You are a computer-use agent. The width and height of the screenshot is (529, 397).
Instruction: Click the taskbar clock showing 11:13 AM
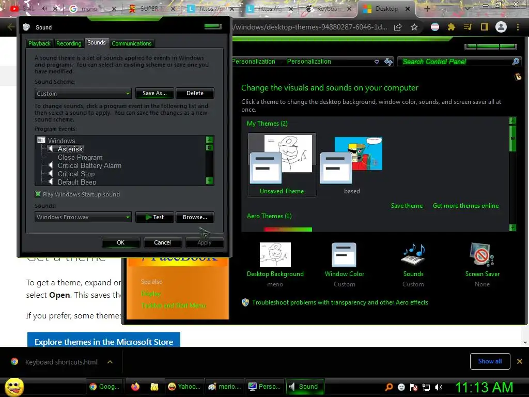(485, 387)
